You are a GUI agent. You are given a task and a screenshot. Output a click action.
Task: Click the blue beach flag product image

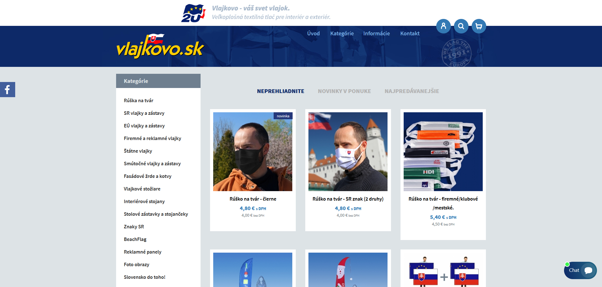tap(253, 270)
